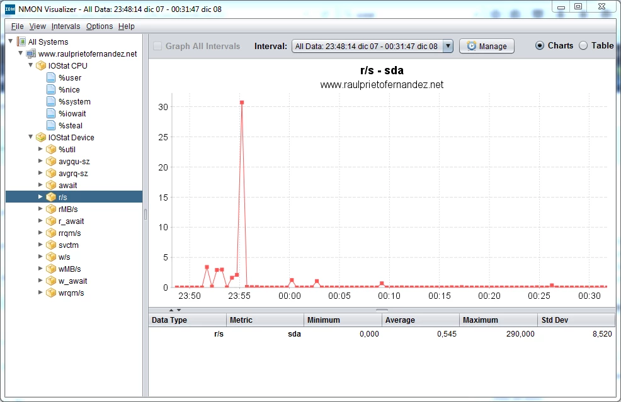Click the server icon for www.raulprietofernandez.net
The image size is (621, 402).
[x=31, y=54]
